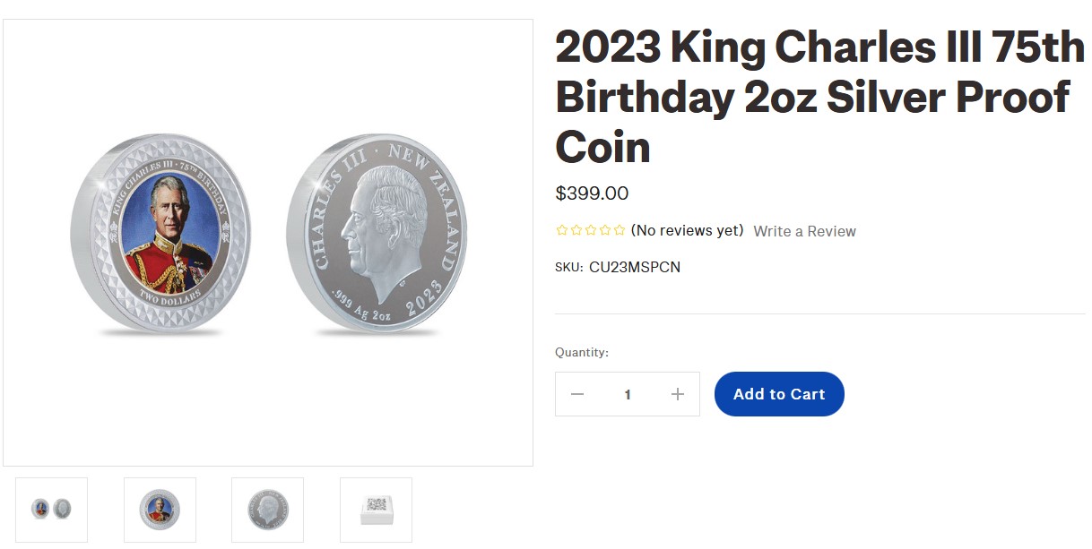Viewport: 1092px width, 549px height.
Task: Focus the quantity input field
Action: pos(628,394)
